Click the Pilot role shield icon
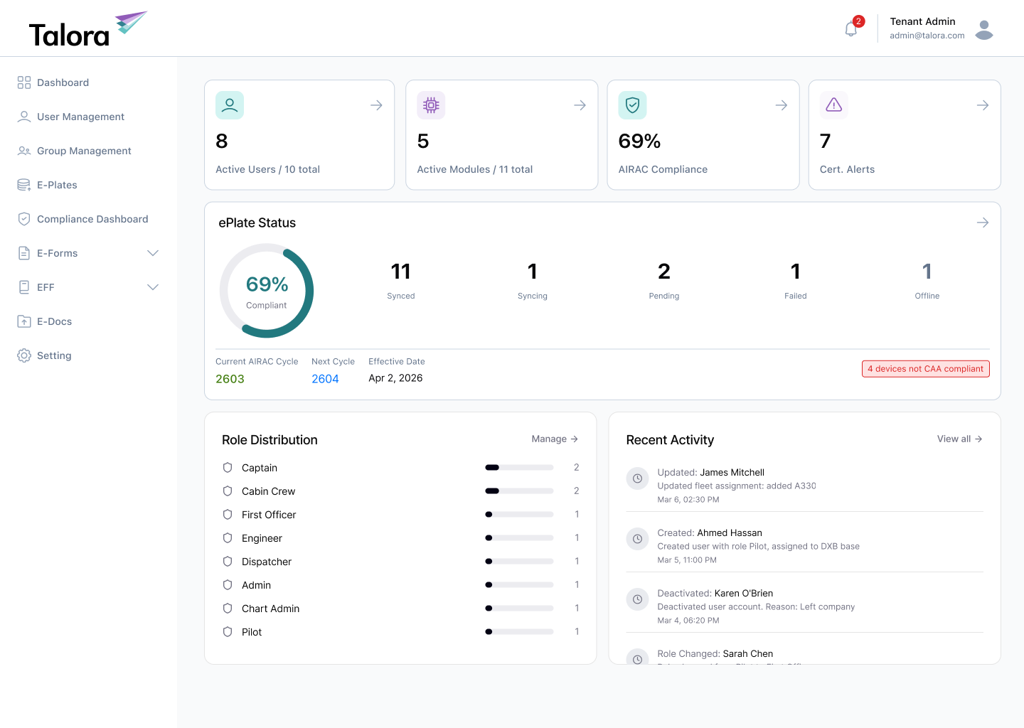This screenshot has height=728, width=1024. click(x=228, y=632)
